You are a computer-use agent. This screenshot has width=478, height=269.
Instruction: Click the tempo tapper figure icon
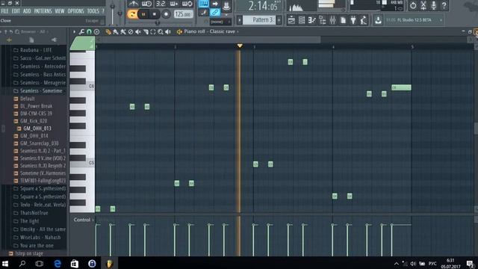[x=364, y=20]
